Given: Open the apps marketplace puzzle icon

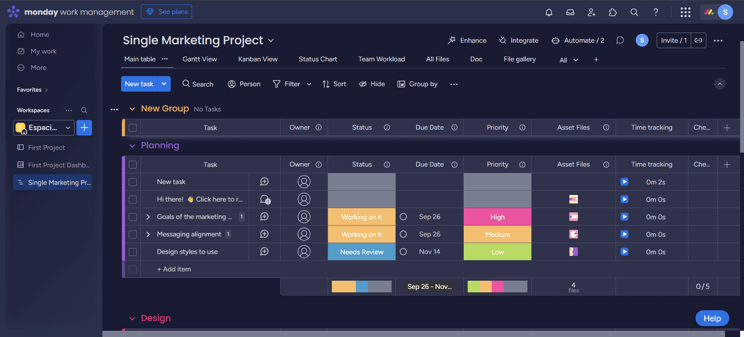Looking at the screenshot, I should pyautogui.click(x=613, y=12).
